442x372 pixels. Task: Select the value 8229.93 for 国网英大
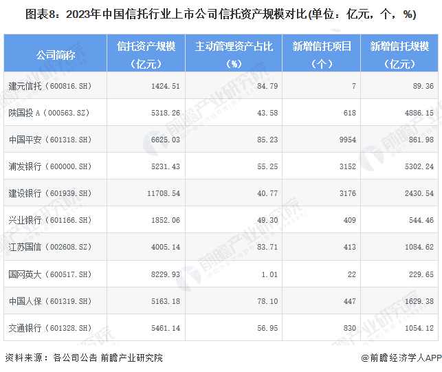(166, 274)
